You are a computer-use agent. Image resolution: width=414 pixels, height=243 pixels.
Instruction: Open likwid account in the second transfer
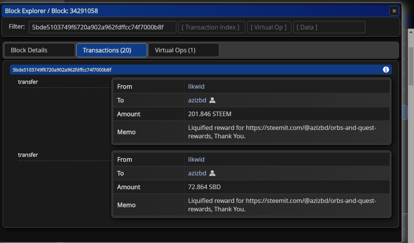(x=196, y=159)
